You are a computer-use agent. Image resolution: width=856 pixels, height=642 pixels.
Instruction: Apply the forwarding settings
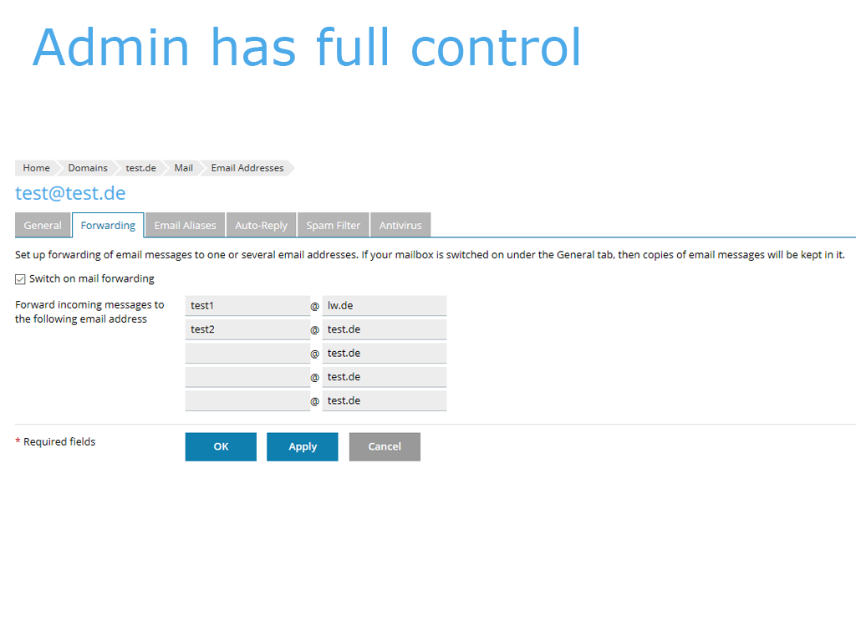303,446
